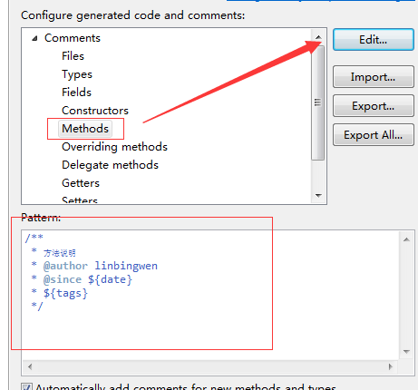
Task: Select Comments in the tree
Action: point(73,38)
